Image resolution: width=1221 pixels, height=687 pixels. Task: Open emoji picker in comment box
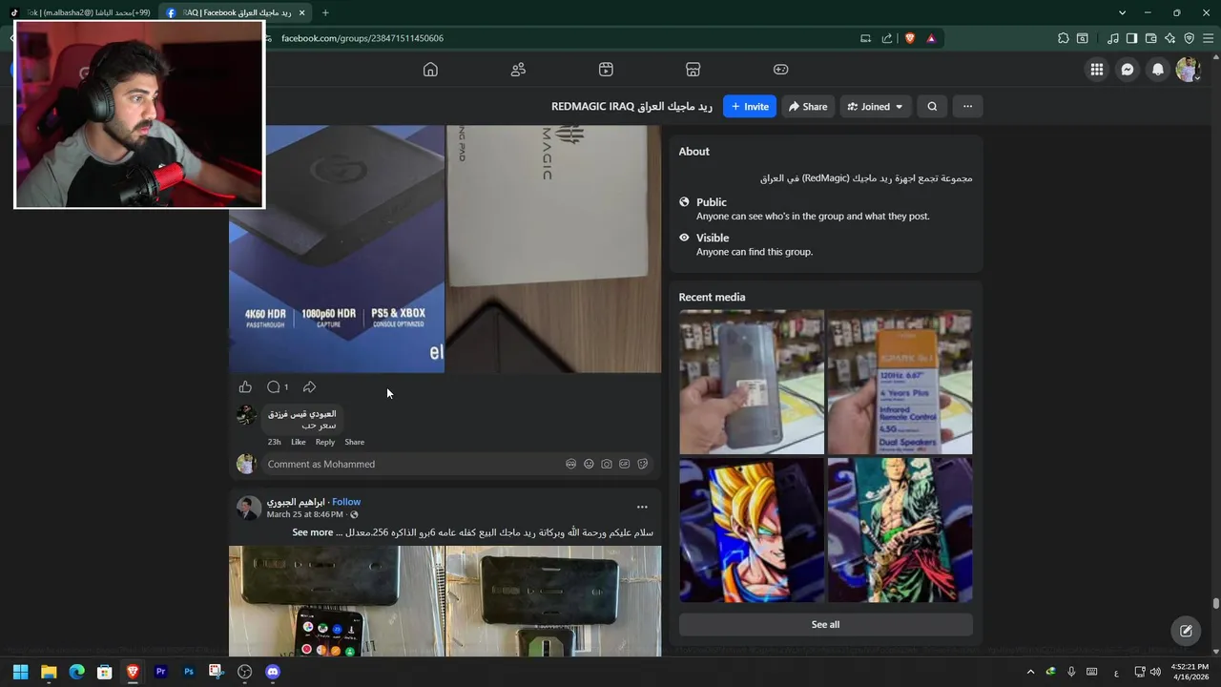tap(589, 464)
